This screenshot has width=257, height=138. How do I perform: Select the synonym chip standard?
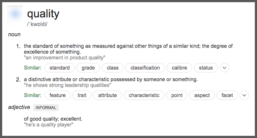[x=60, y=68]
